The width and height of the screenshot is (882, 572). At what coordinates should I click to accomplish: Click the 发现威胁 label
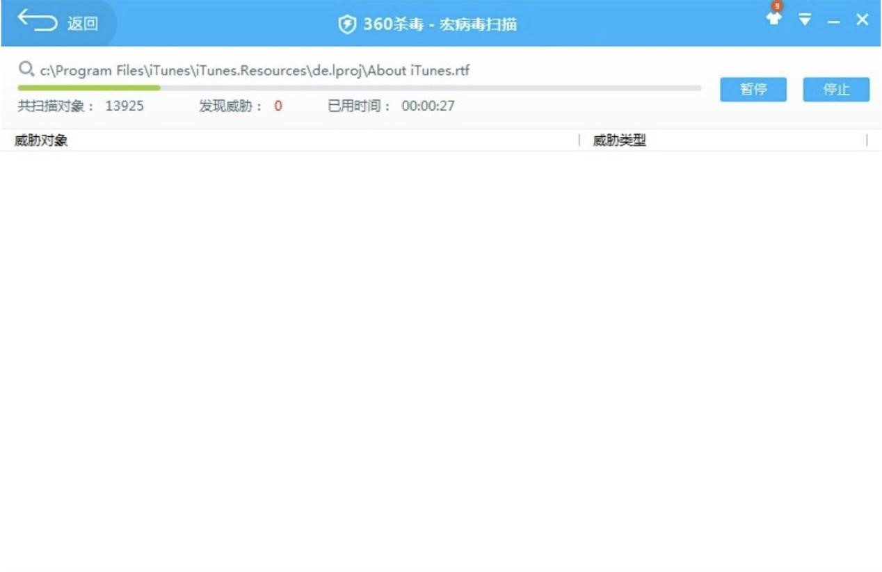click(x=231, y=106)
